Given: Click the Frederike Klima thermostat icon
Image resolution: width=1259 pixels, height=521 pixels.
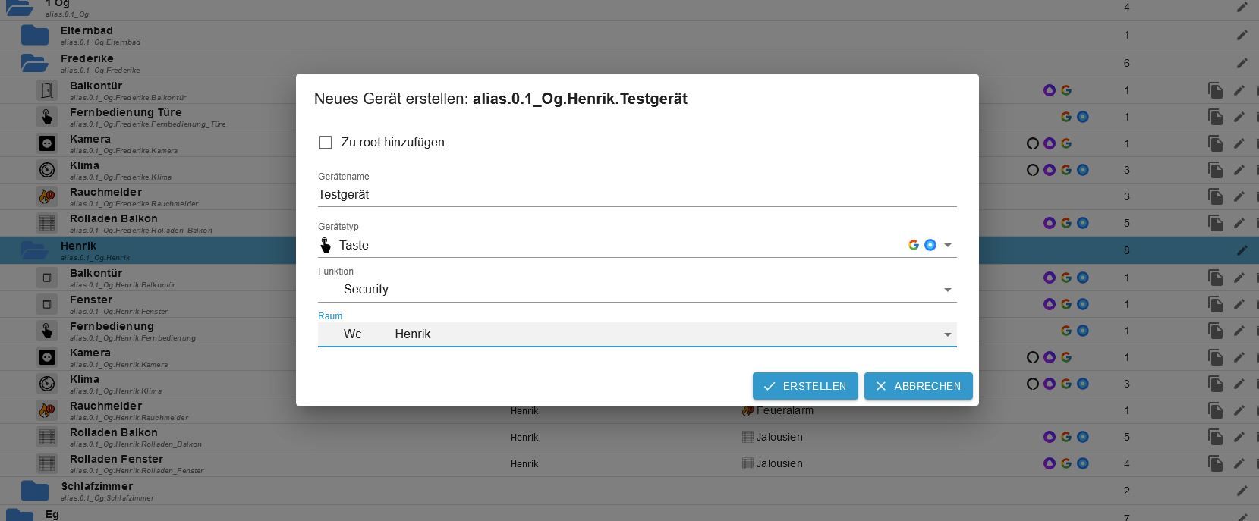Looking at the screenshot, I should point(47,170).
